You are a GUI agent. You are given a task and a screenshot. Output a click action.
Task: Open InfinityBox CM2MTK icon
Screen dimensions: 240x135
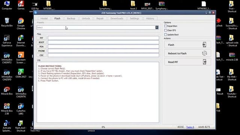(x=21, y=92)
